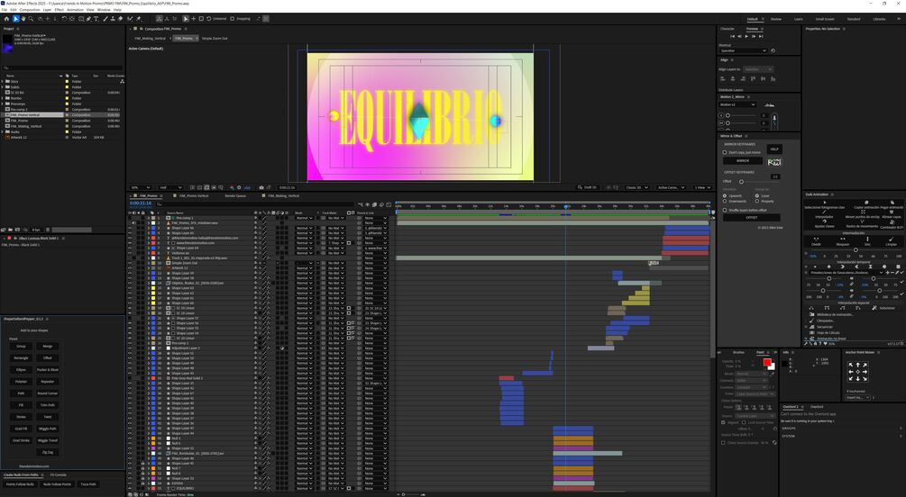Click the HELP button in Mirror & Offset

(x=774, y=149)
